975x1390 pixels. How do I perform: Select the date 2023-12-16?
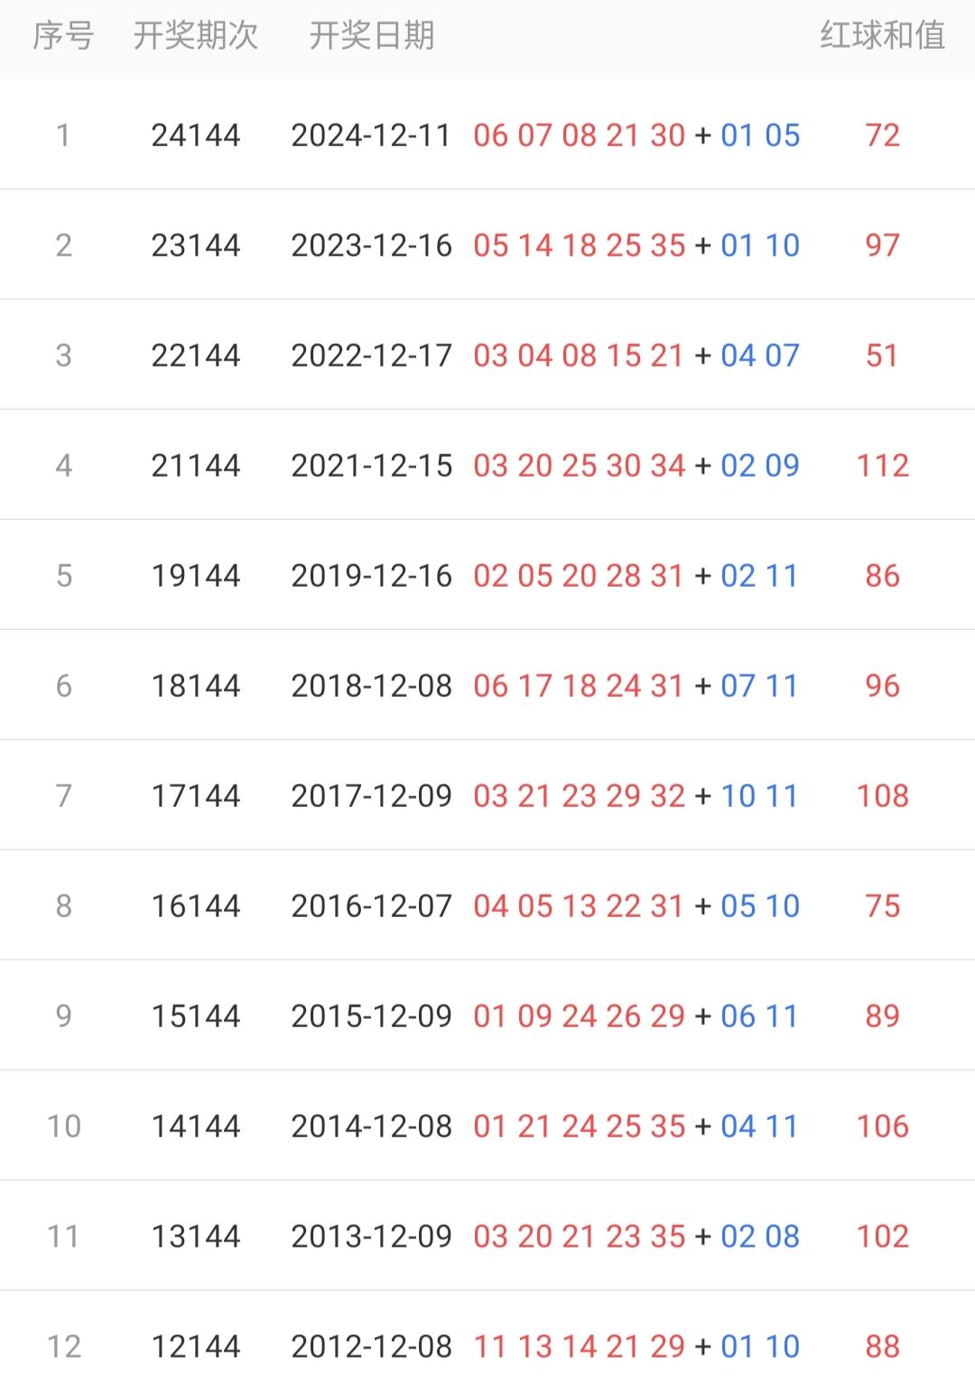(371, 246)
